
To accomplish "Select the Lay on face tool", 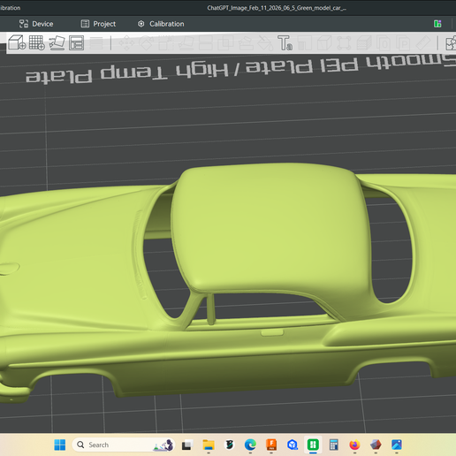I will 186,43.
